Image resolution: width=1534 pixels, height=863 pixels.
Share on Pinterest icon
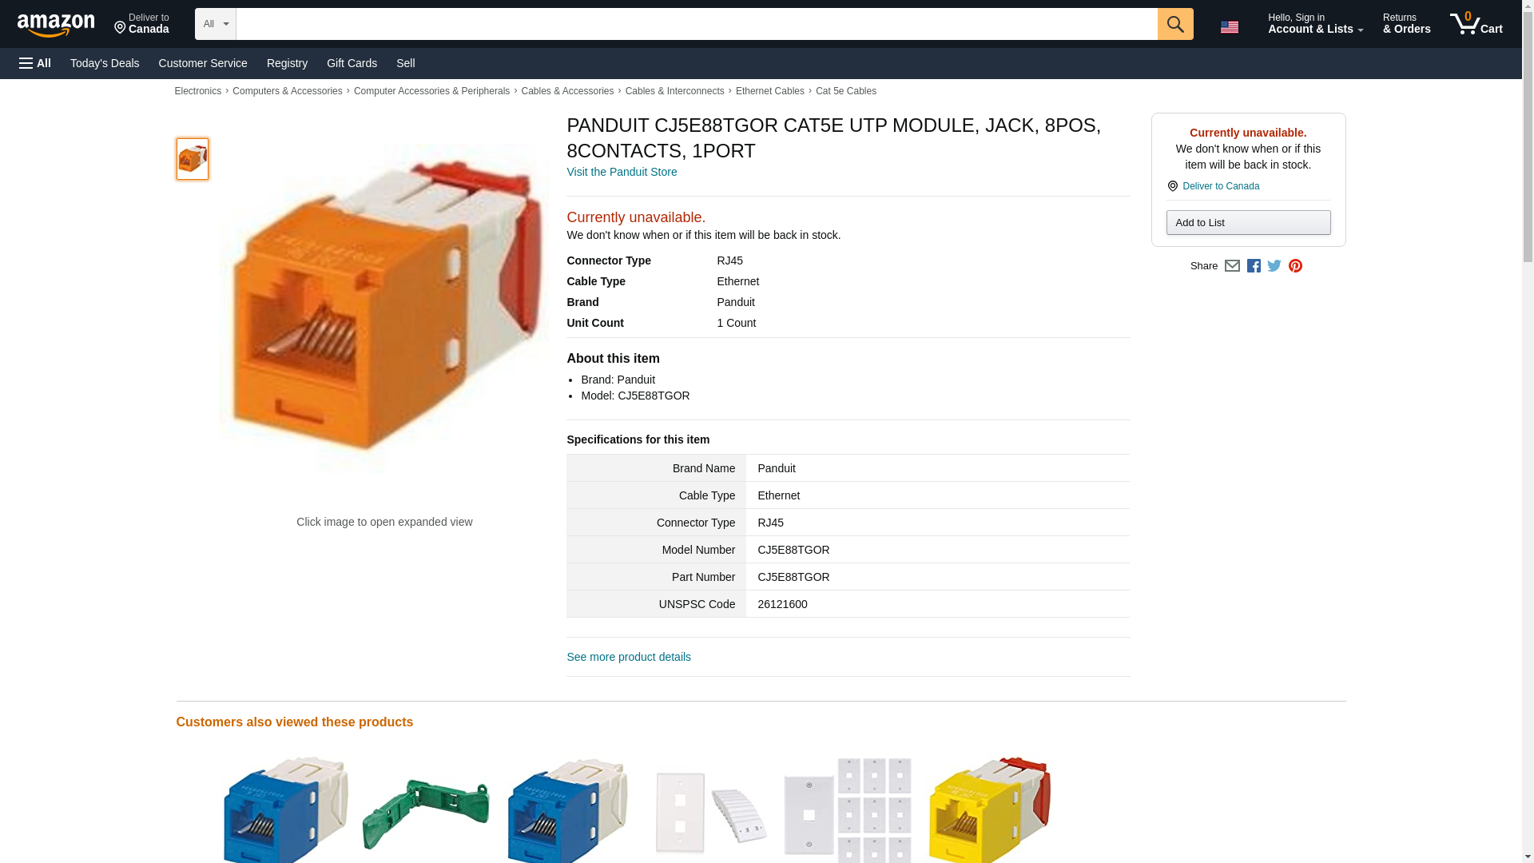[x=1295, y=266]
